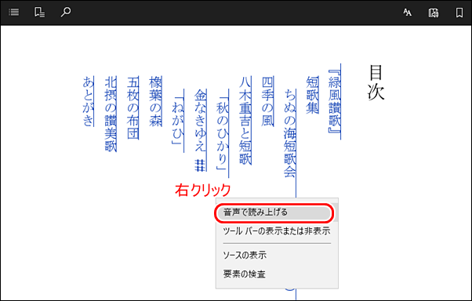Click the search magnifier icon
The image size is (472, 301).
pos(66,12)
